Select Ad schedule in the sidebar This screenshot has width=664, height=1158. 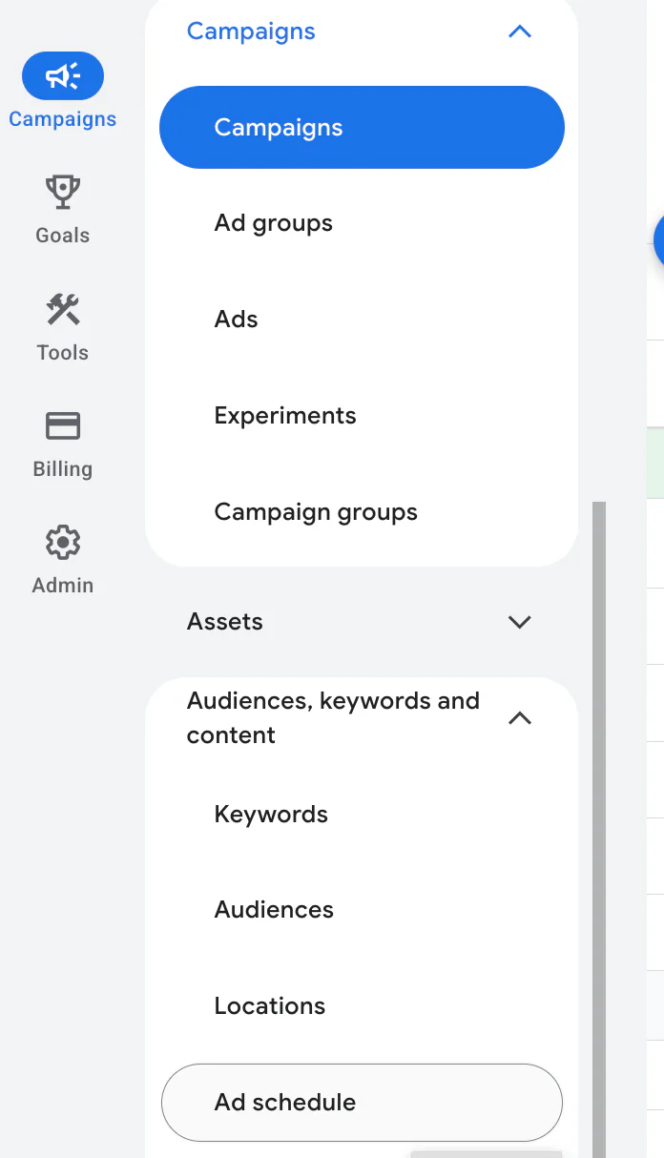tap(362, 1103)
